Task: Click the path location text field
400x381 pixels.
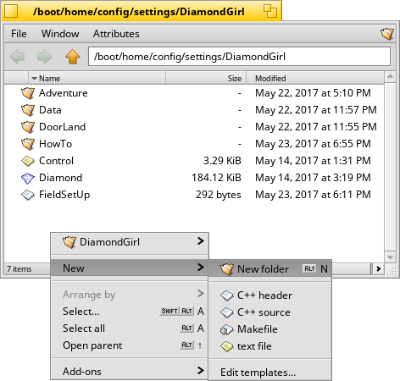Action: [x=239, y=57]
